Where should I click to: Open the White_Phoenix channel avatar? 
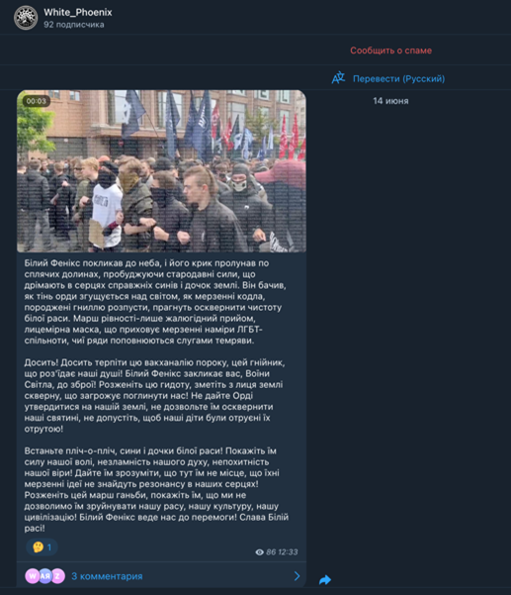coord(26,18)
